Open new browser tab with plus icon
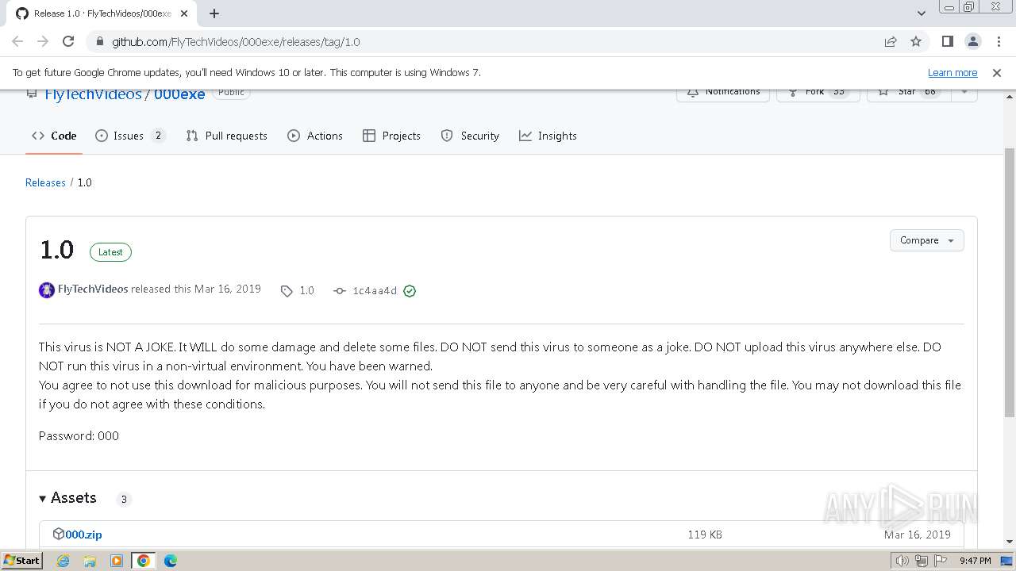Screen dimensions: 1016x571 [214, 13]
